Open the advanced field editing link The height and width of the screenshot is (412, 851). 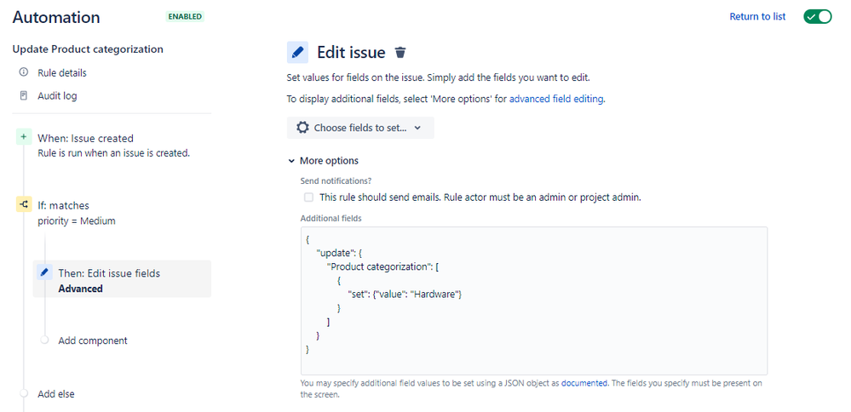click(556, 99)
